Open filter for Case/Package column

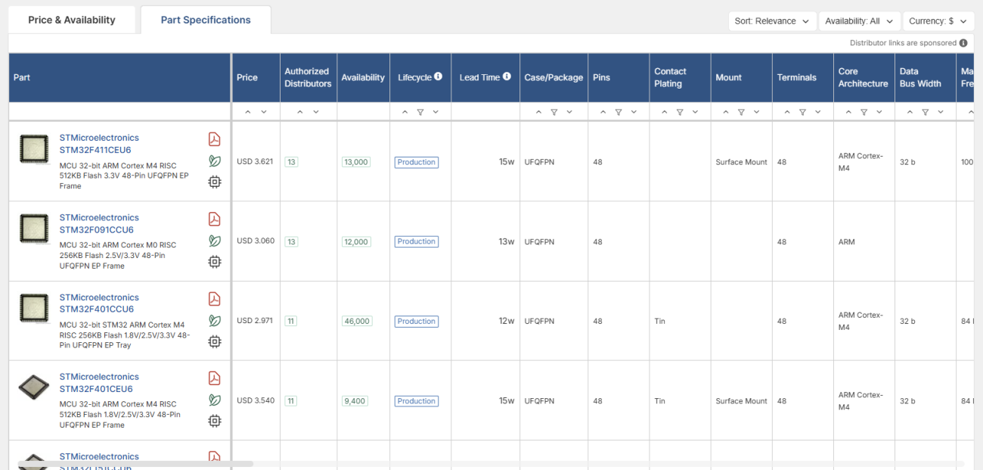point(554,112)
